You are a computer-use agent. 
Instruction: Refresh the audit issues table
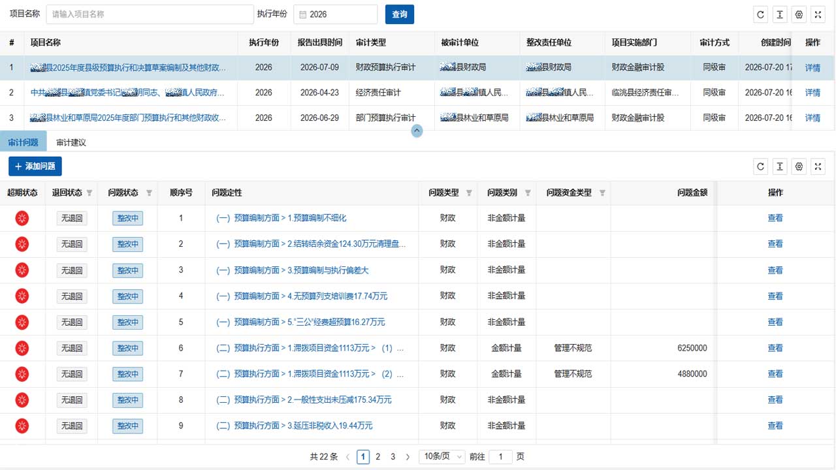[x=760, y=166]
